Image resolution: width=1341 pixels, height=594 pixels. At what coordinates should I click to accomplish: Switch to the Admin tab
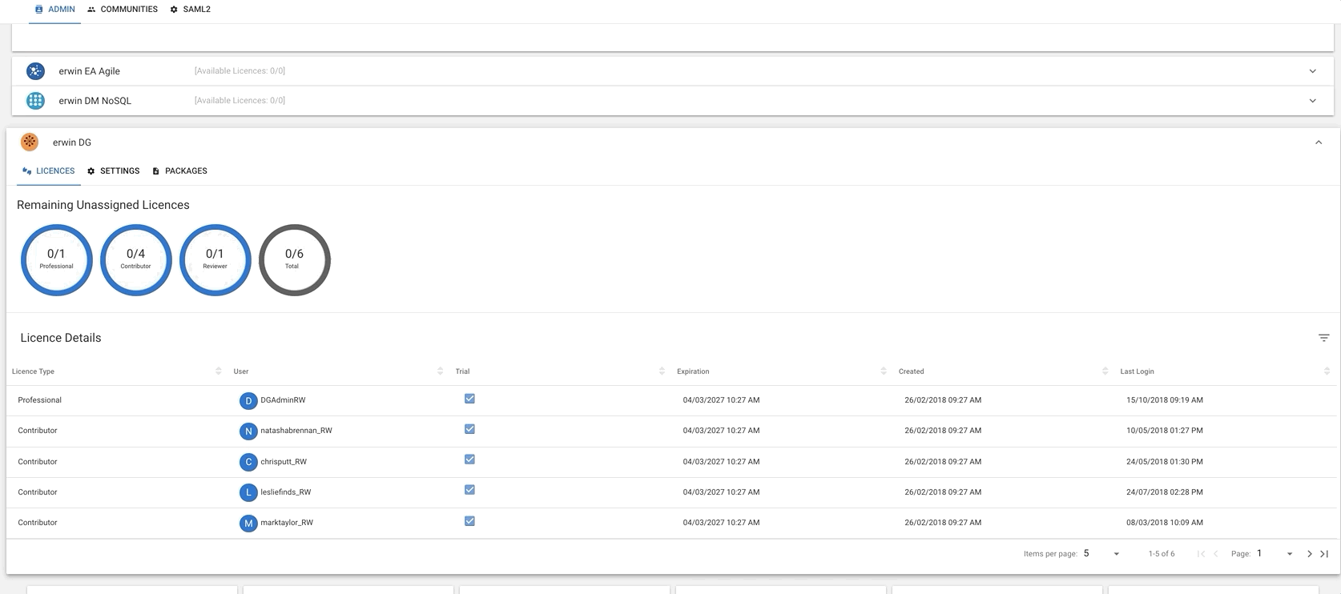(x=54, y=10)
